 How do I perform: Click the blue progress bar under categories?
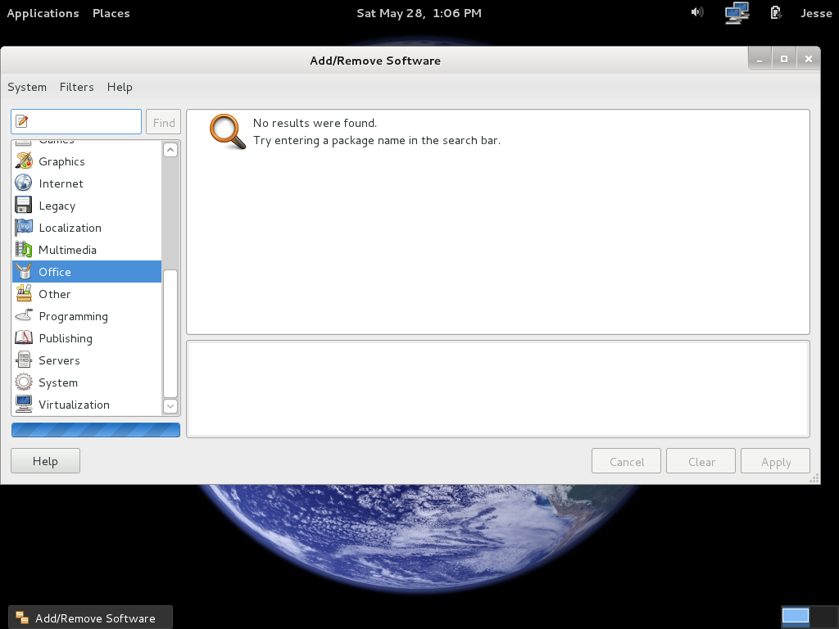96,429
